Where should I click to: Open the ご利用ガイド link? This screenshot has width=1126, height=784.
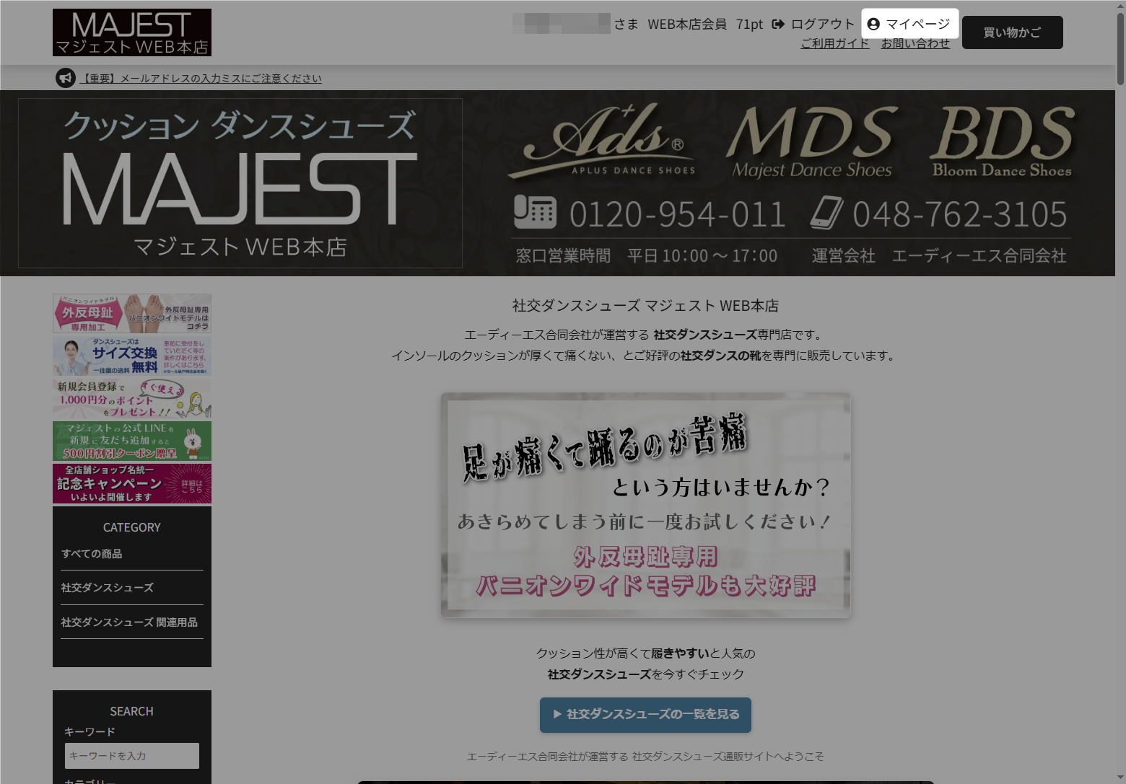click(x=834, y=43)
